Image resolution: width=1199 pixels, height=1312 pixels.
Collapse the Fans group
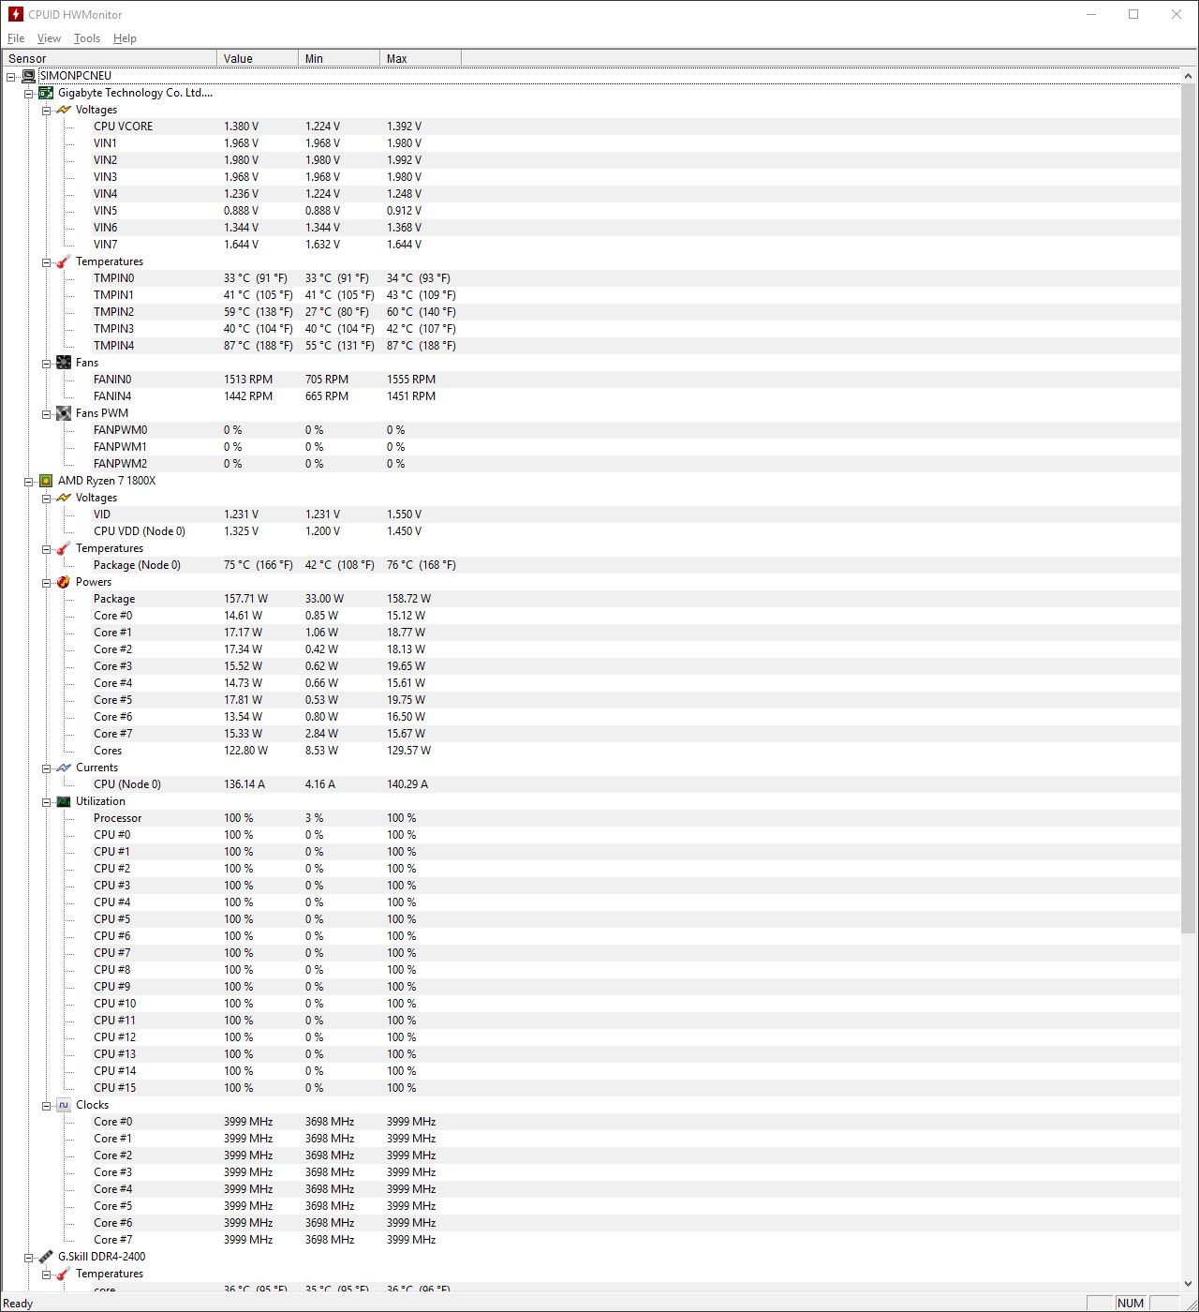(47, 363)
